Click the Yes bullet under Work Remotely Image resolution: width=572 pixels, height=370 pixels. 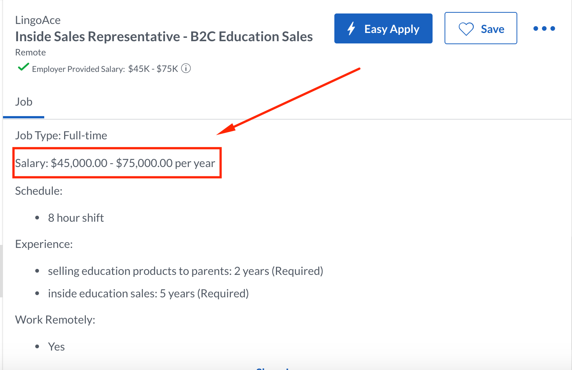click(x=56, y=347)
